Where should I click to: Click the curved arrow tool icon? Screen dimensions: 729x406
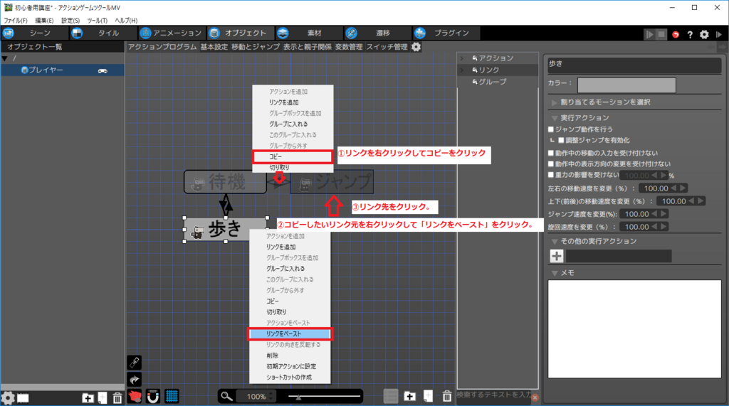(135, 380)
